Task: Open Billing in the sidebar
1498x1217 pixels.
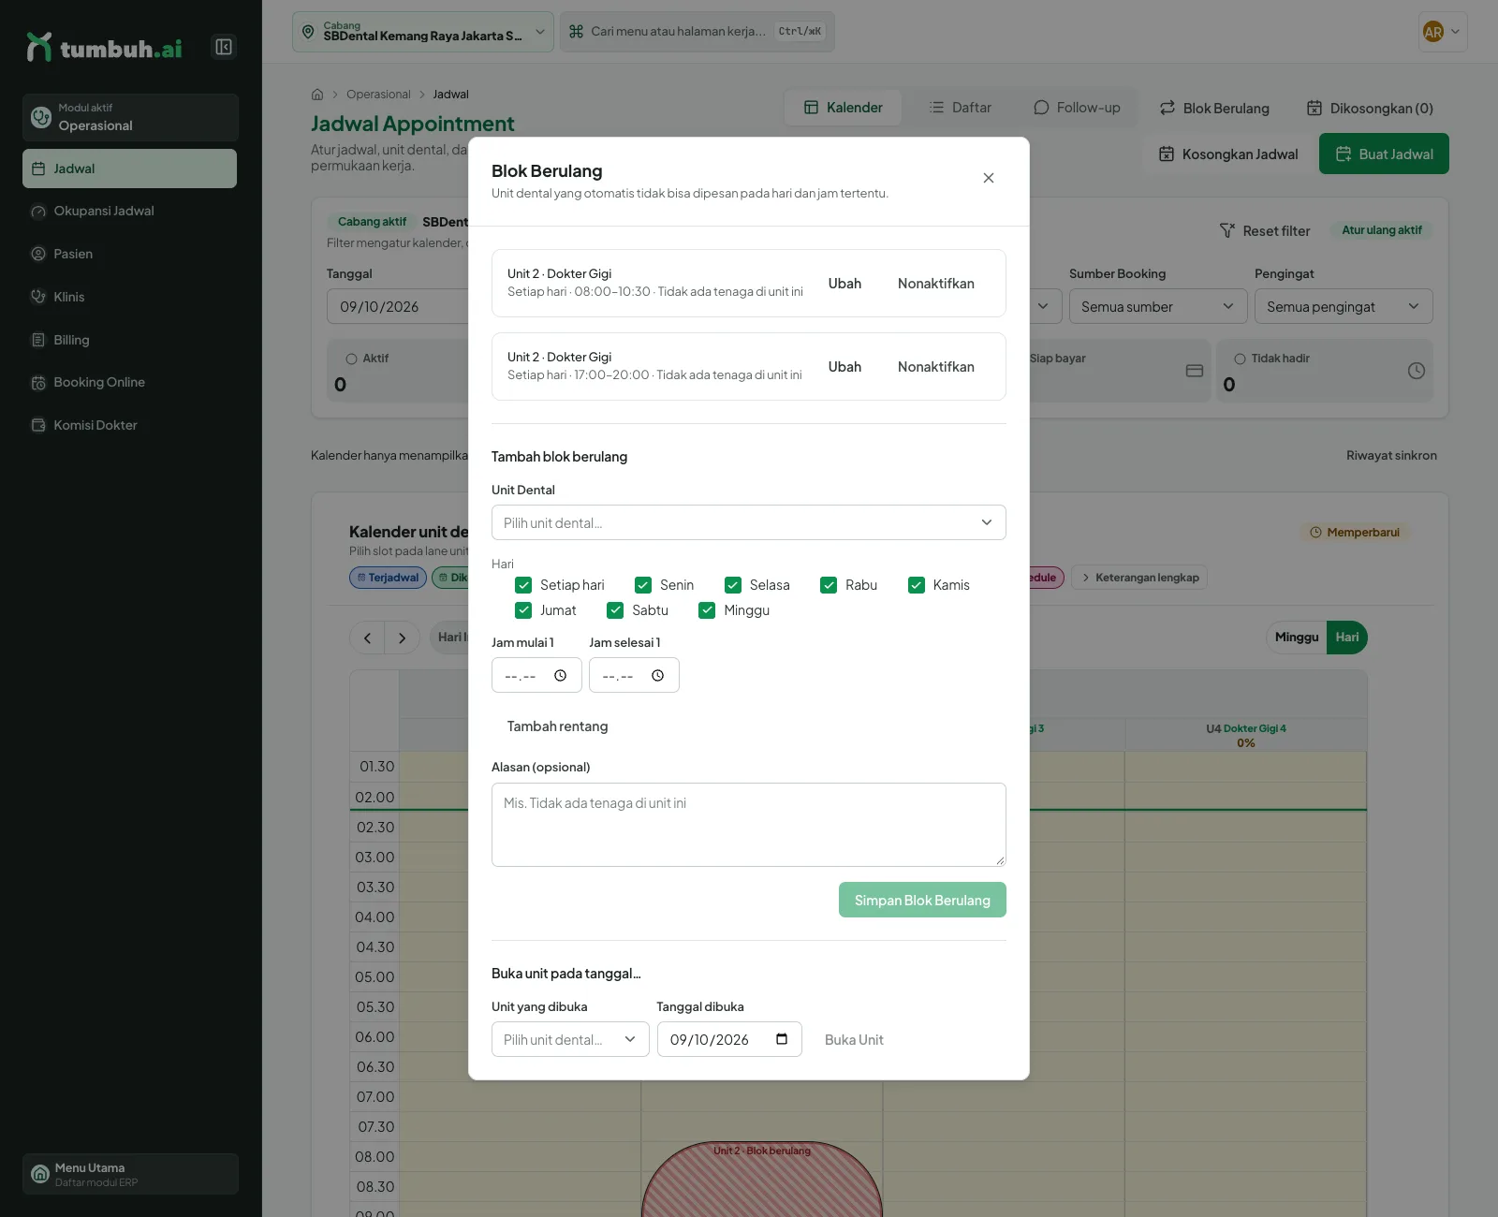Action: pos(129,341)
